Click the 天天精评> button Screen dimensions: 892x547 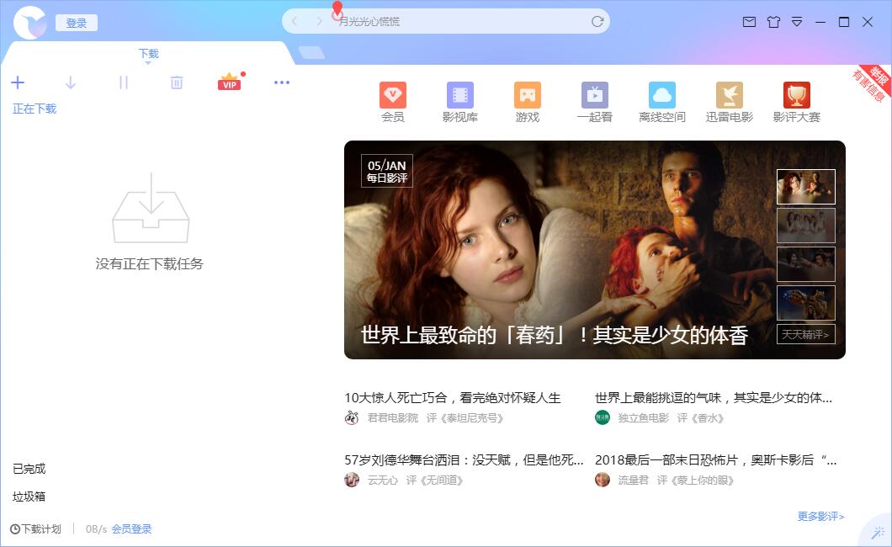[805, 334]
